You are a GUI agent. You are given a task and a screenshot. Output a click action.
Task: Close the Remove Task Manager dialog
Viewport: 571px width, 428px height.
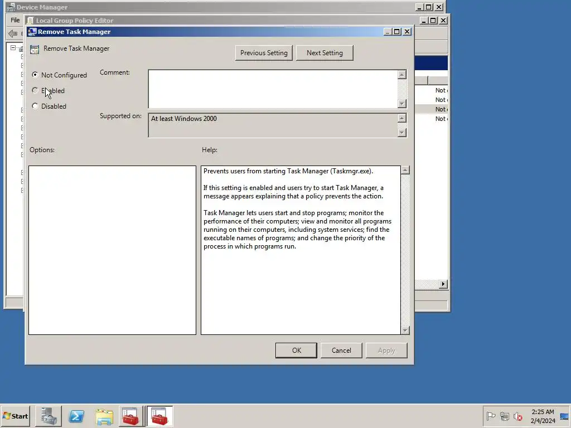[x=407, y=32]
